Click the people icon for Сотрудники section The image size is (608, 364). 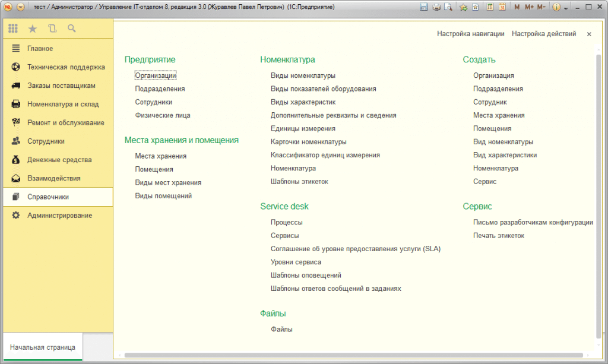tap(16, 141)
